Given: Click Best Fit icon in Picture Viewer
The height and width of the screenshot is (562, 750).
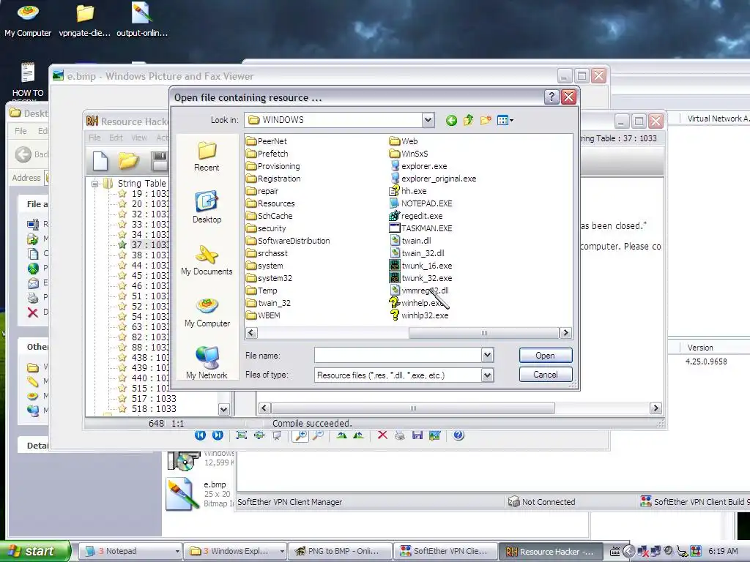Looking at the screenshot, I should 242,435.
